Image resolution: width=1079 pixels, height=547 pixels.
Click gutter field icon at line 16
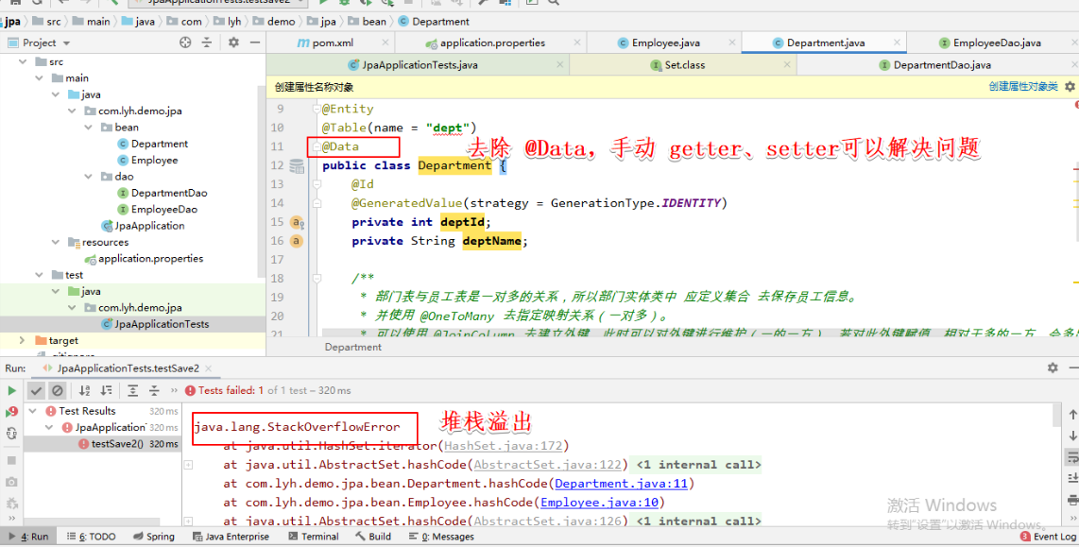[297, 241]
